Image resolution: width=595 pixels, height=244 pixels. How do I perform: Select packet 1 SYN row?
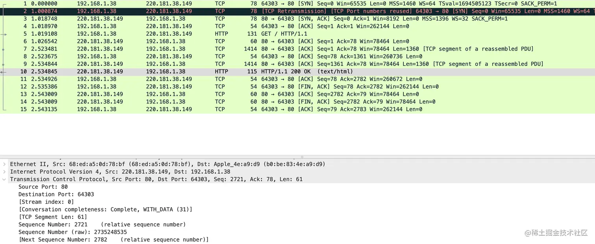tap(297, 4)
